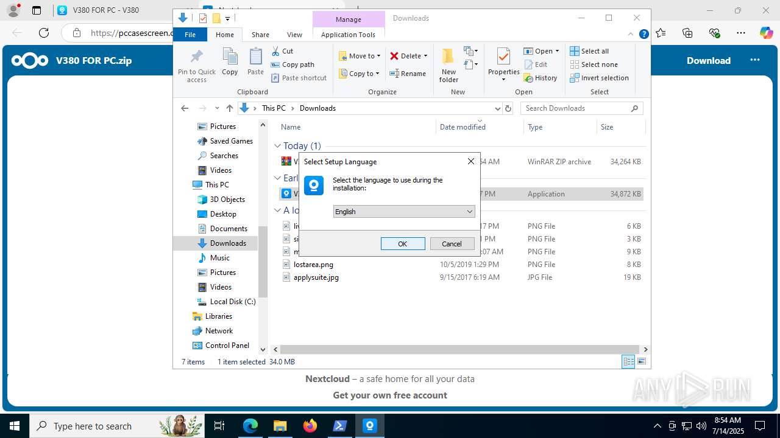This screenshot has width=780, height=438.
Task: Cancel the Select Setup Language dialog
Action: click(452, 243)
